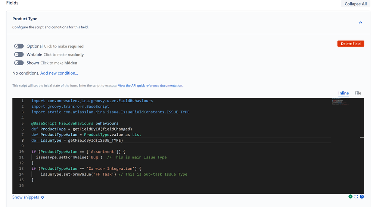Screen dimensions: 373x207
Task: Click empty line 16 in the editor
Action: pos(181,186)
